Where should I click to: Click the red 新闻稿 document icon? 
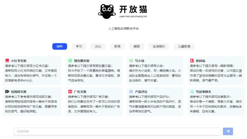click(x=192, y=61)
